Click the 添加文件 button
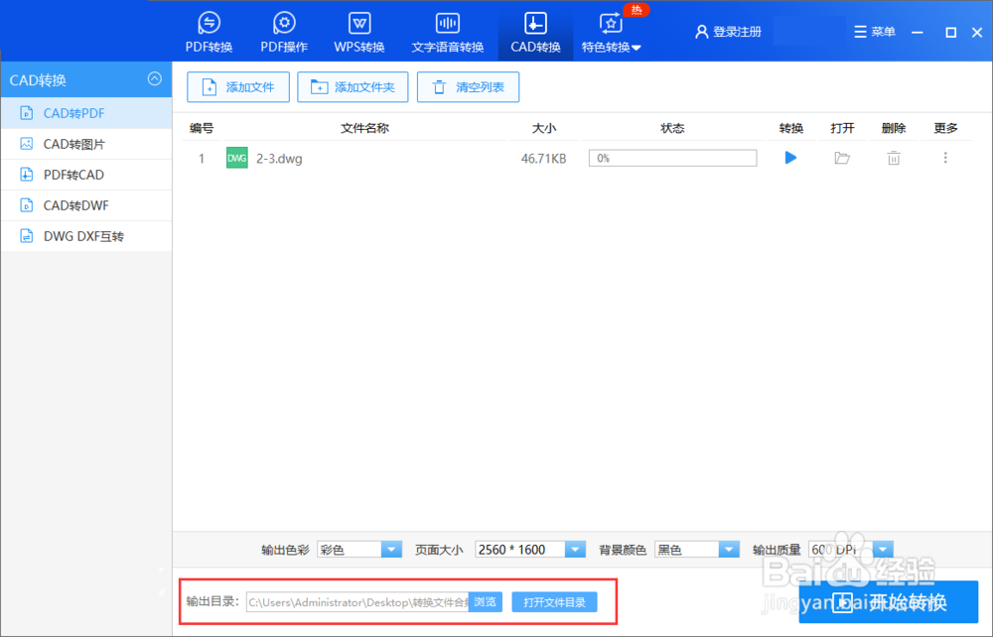This screenshot has height=637, width=993. pyautogui.click(x=238, y=87)
